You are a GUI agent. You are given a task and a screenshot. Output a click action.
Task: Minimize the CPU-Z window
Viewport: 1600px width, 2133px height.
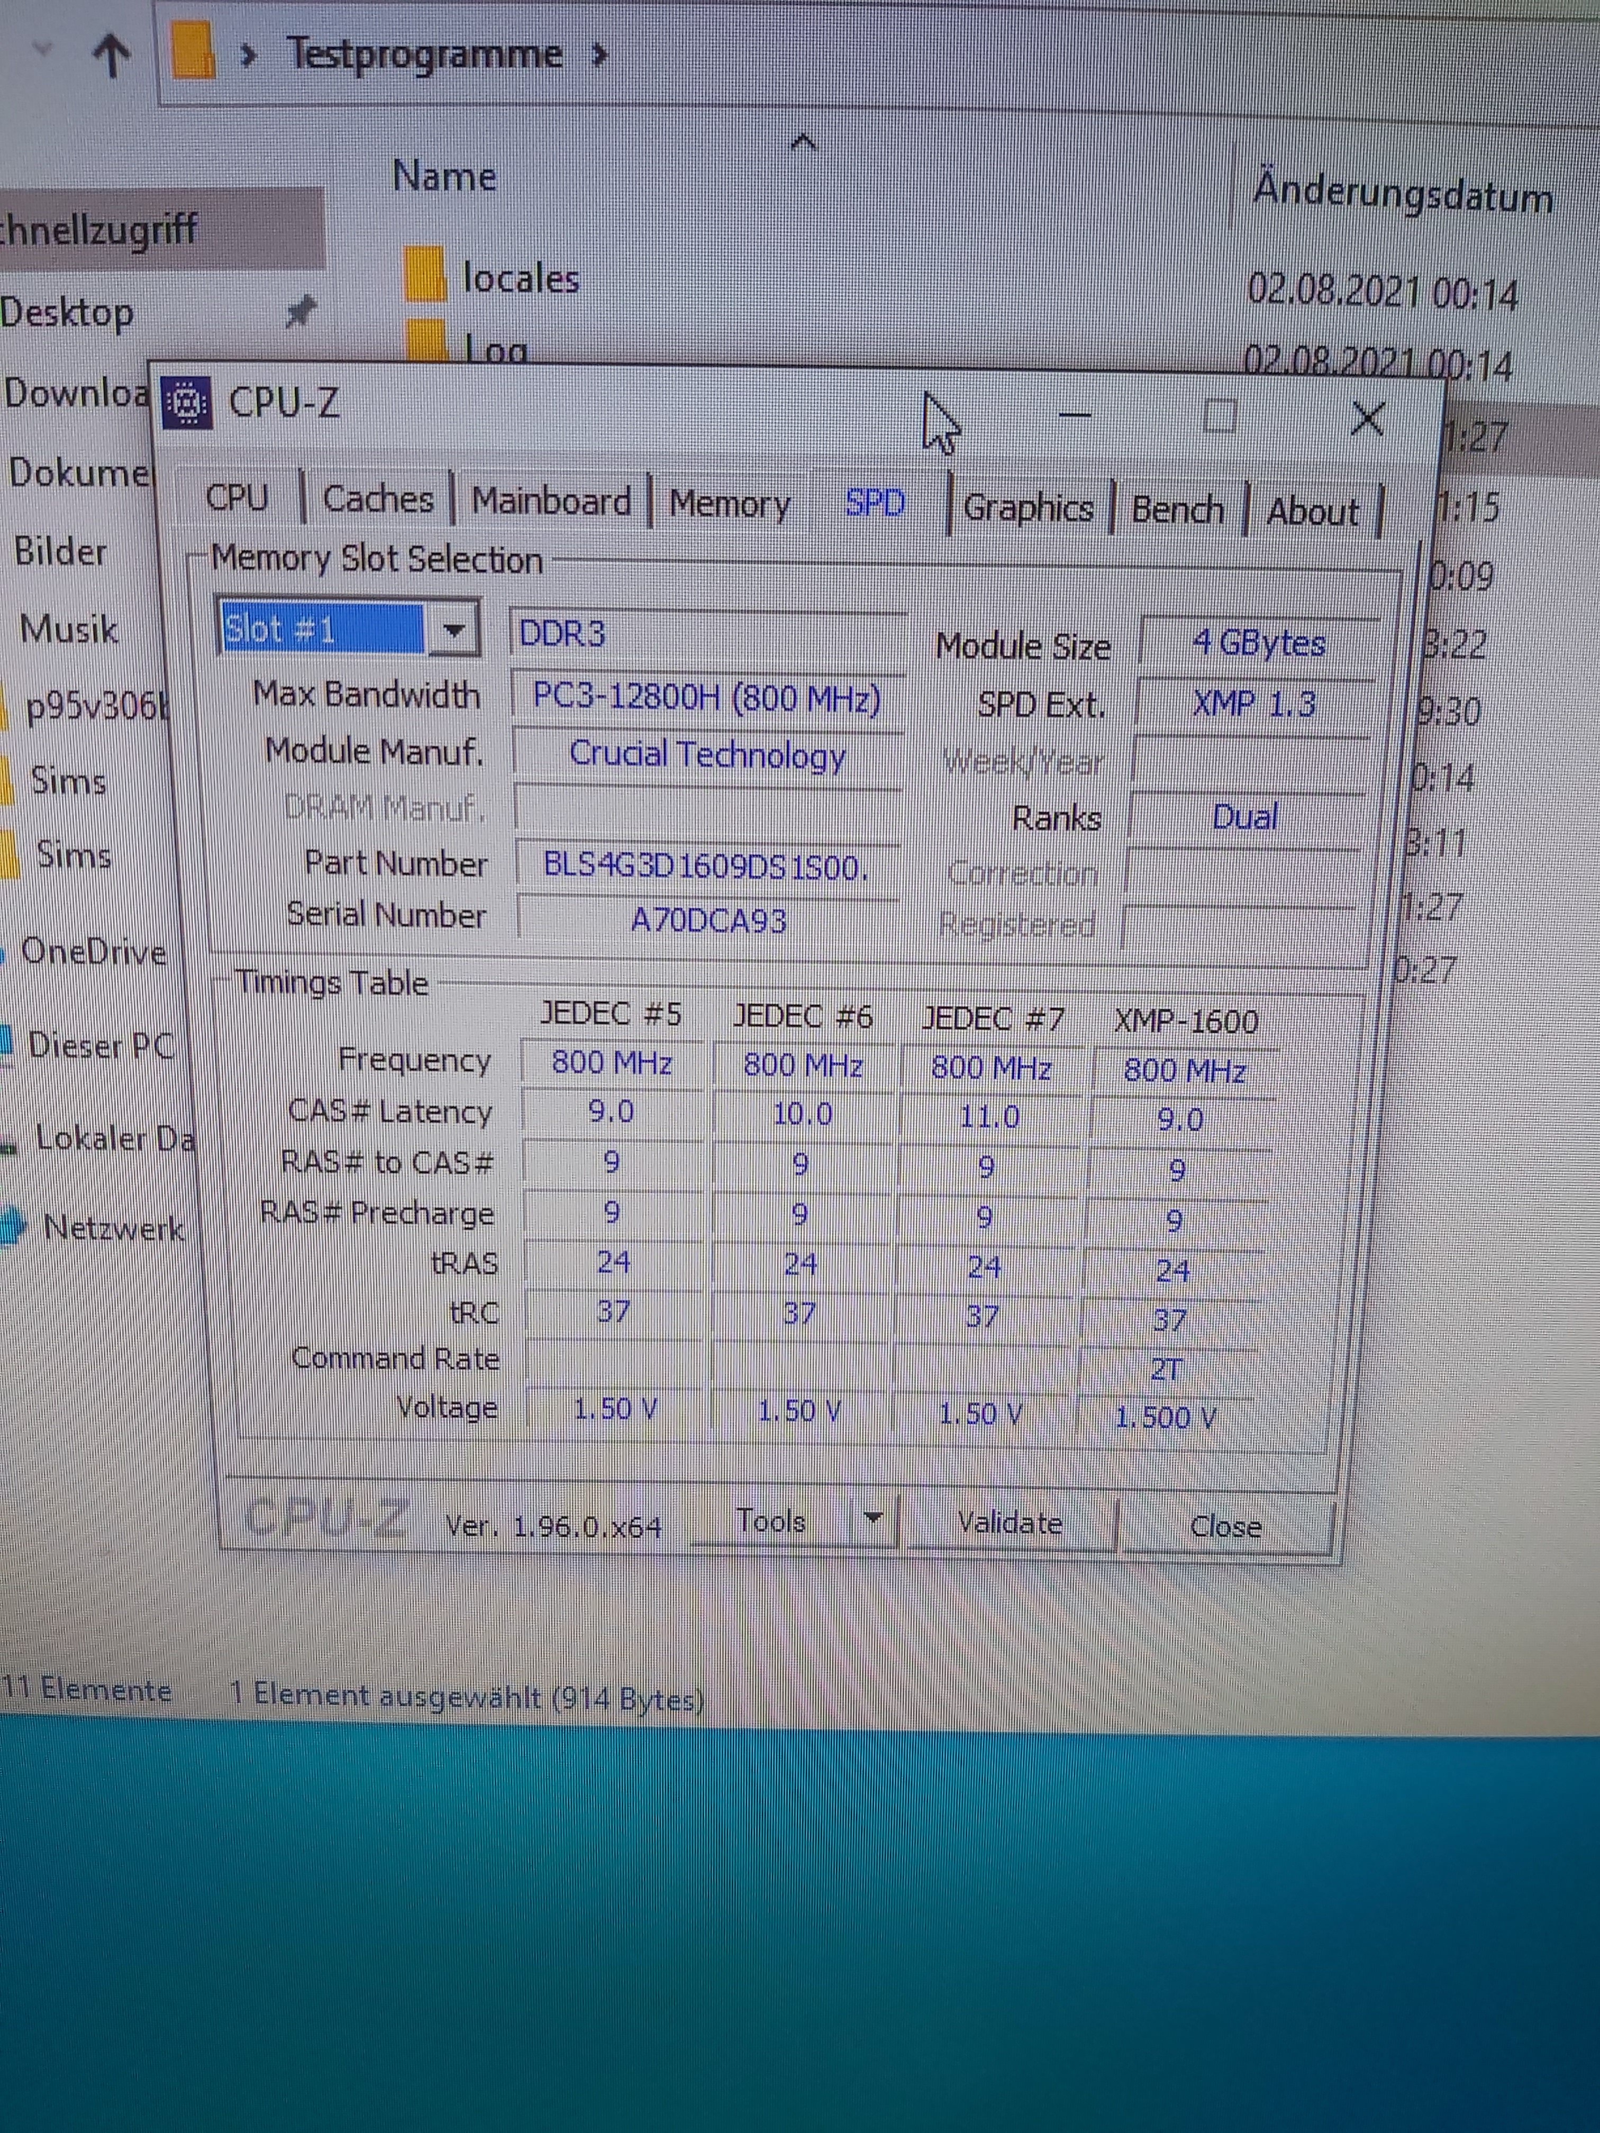pyautogui.click(x=1075, y=416)
